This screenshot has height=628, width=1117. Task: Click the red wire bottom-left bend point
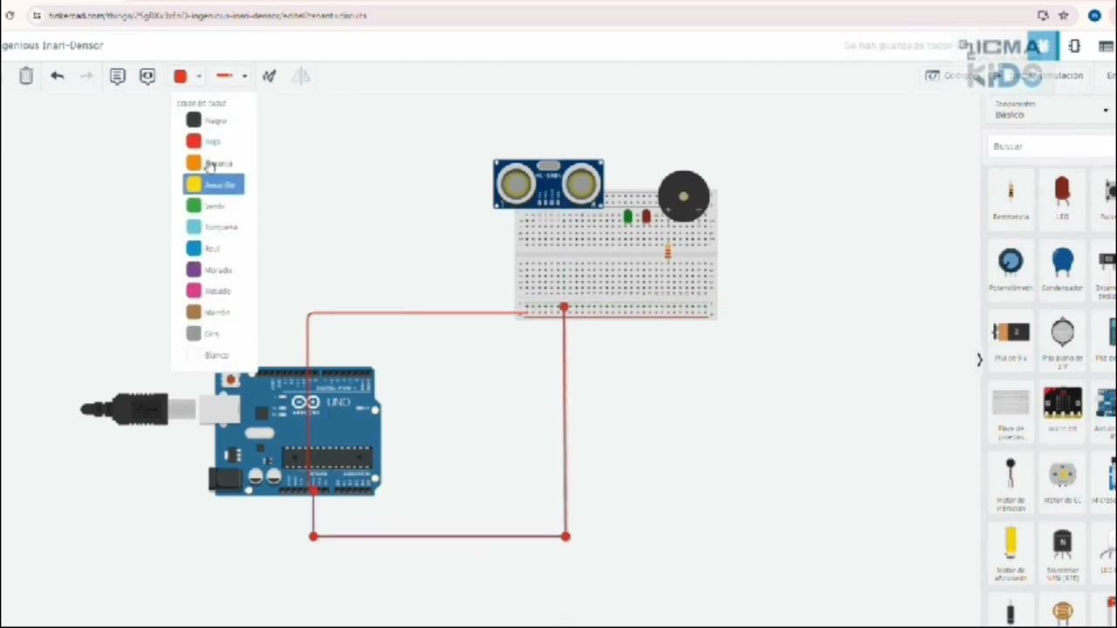313,536
